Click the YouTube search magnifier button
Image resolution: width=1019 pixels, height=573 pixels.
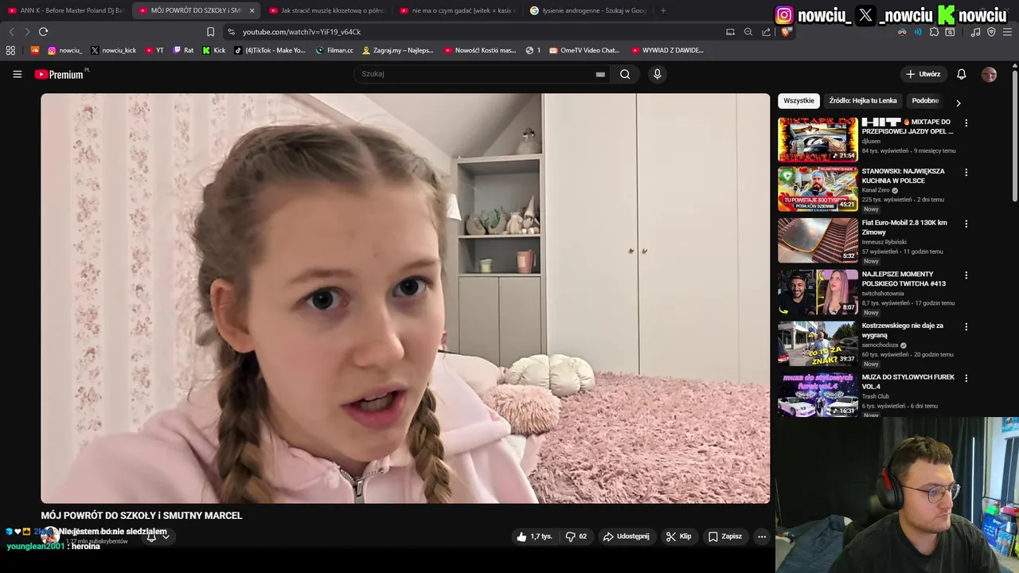[x=625, y=74]
